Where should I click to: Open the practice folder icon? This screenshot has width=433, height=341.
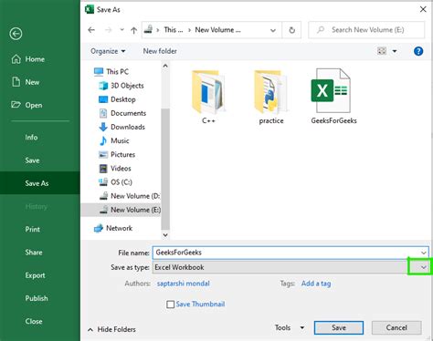click(270, 91)
